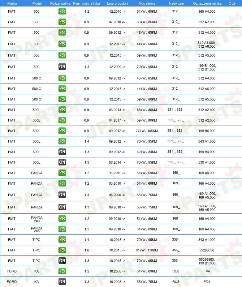The width and height of the screenshot is (242, 287).
Task: Click the 70kW / 95KM cell in FIAT 500 row
Action: tap(147, 67)
